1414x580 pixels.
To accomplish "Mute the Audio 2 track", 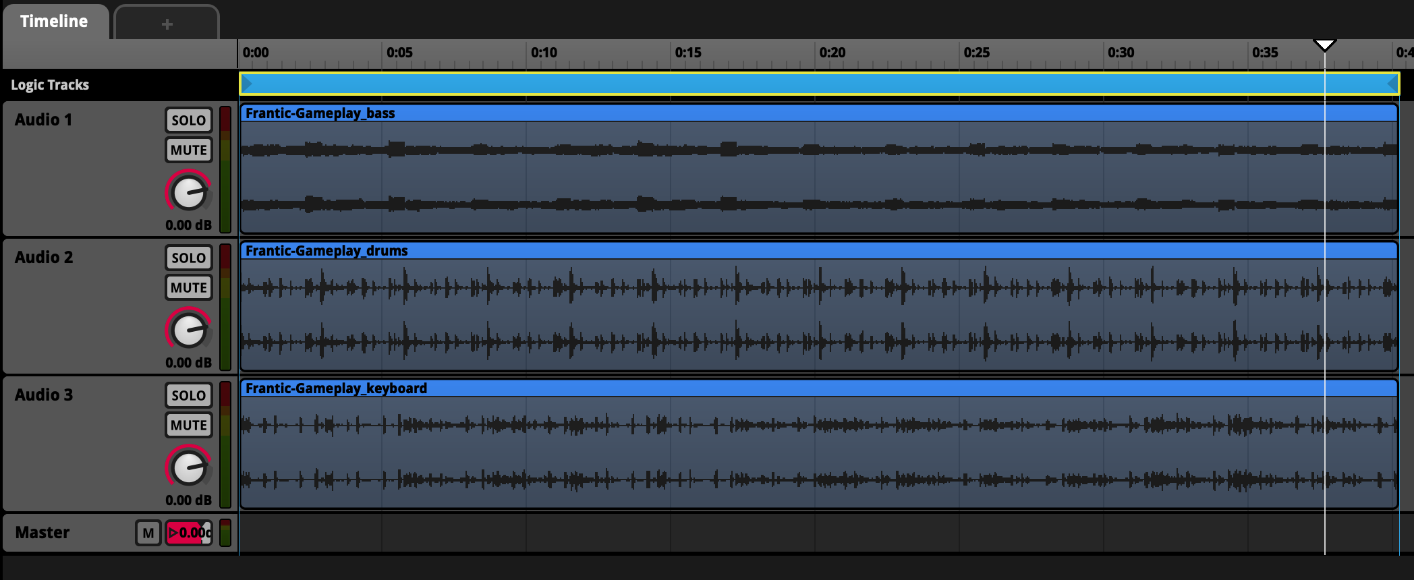I will click(188, 288).
